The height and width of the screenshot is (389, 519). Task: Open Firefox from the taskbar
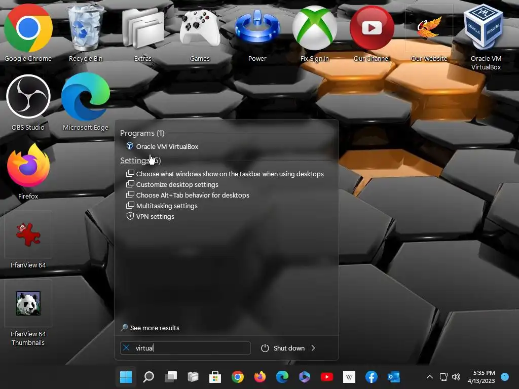click(260, 377)
